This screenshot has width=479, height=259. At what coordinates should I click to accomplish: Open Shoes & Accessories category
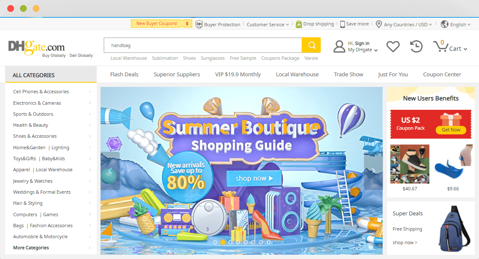[x=35, y=136]
